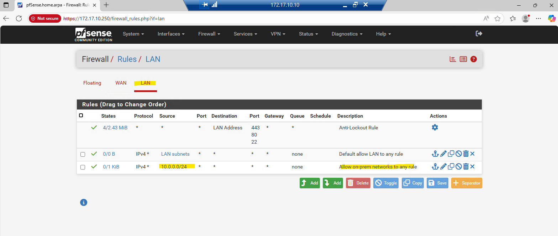
Task: Click X icon on on-prem networks row
Action: click(x=473, y=166)
